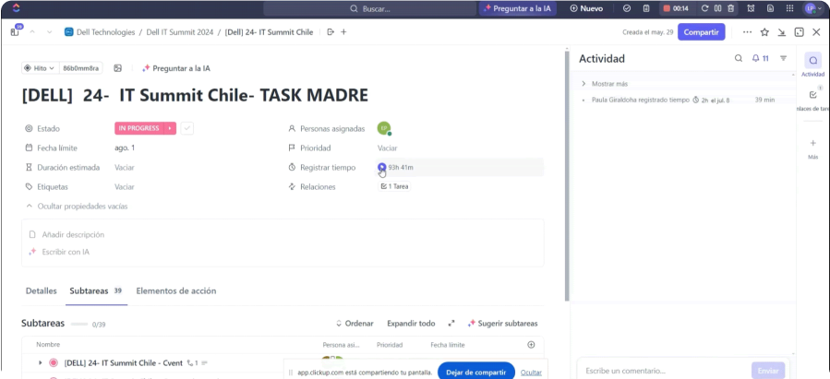Viewport: 830px width, 379px height.
Task: Pause the recording clip
Action: (717, 8)
